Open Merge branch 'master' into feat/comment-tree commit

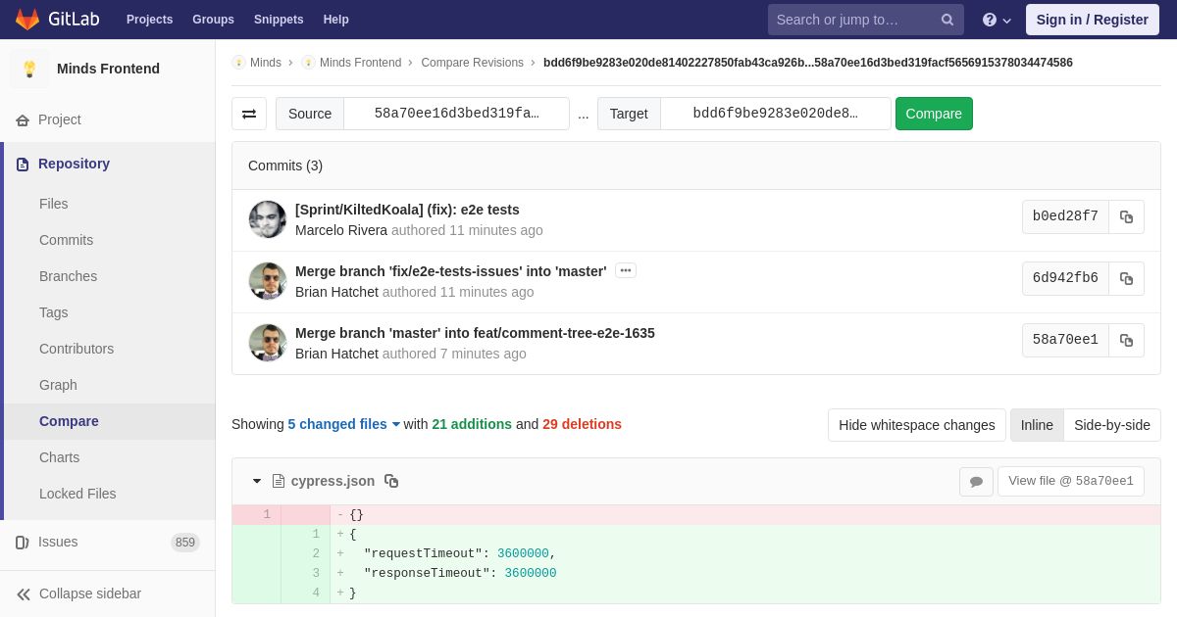click(x=475, y=333)
